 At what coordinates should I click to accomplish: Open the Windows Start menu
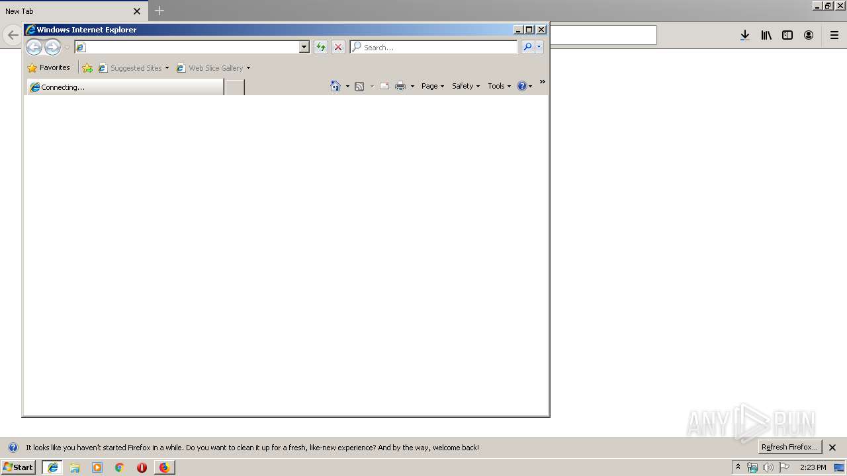pos(19,467)
